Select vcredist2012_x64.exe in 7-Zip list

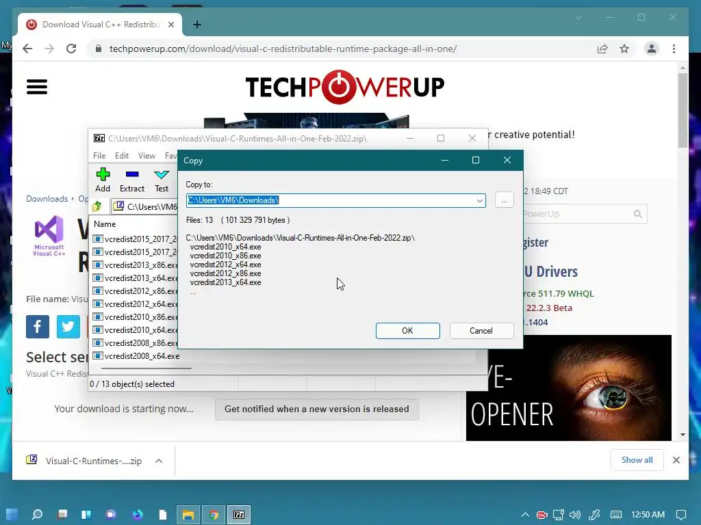pos(136,304)
